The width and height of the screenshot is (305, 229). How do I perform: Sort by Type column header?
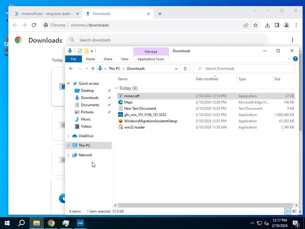click(x=242, y=79)
